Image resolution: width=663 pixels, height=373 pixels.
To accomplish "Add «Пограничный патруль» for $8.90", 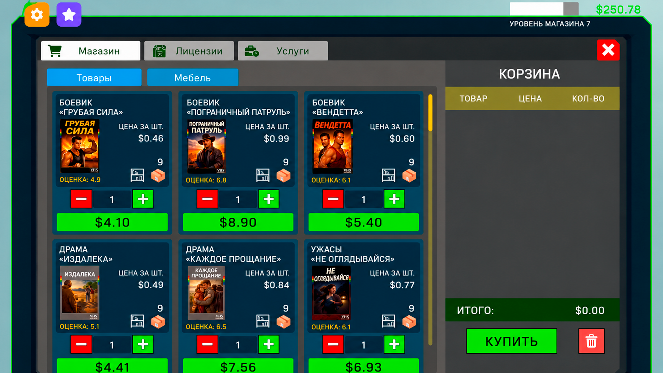I will [x=238, y=222].
